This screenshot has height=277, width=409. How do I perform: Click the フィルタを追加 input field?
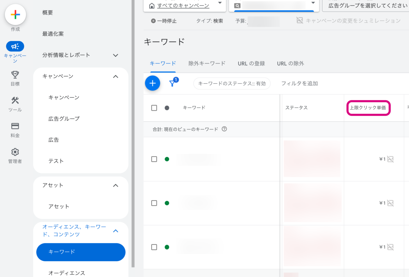pyautogui.click(x=300, y=83)
